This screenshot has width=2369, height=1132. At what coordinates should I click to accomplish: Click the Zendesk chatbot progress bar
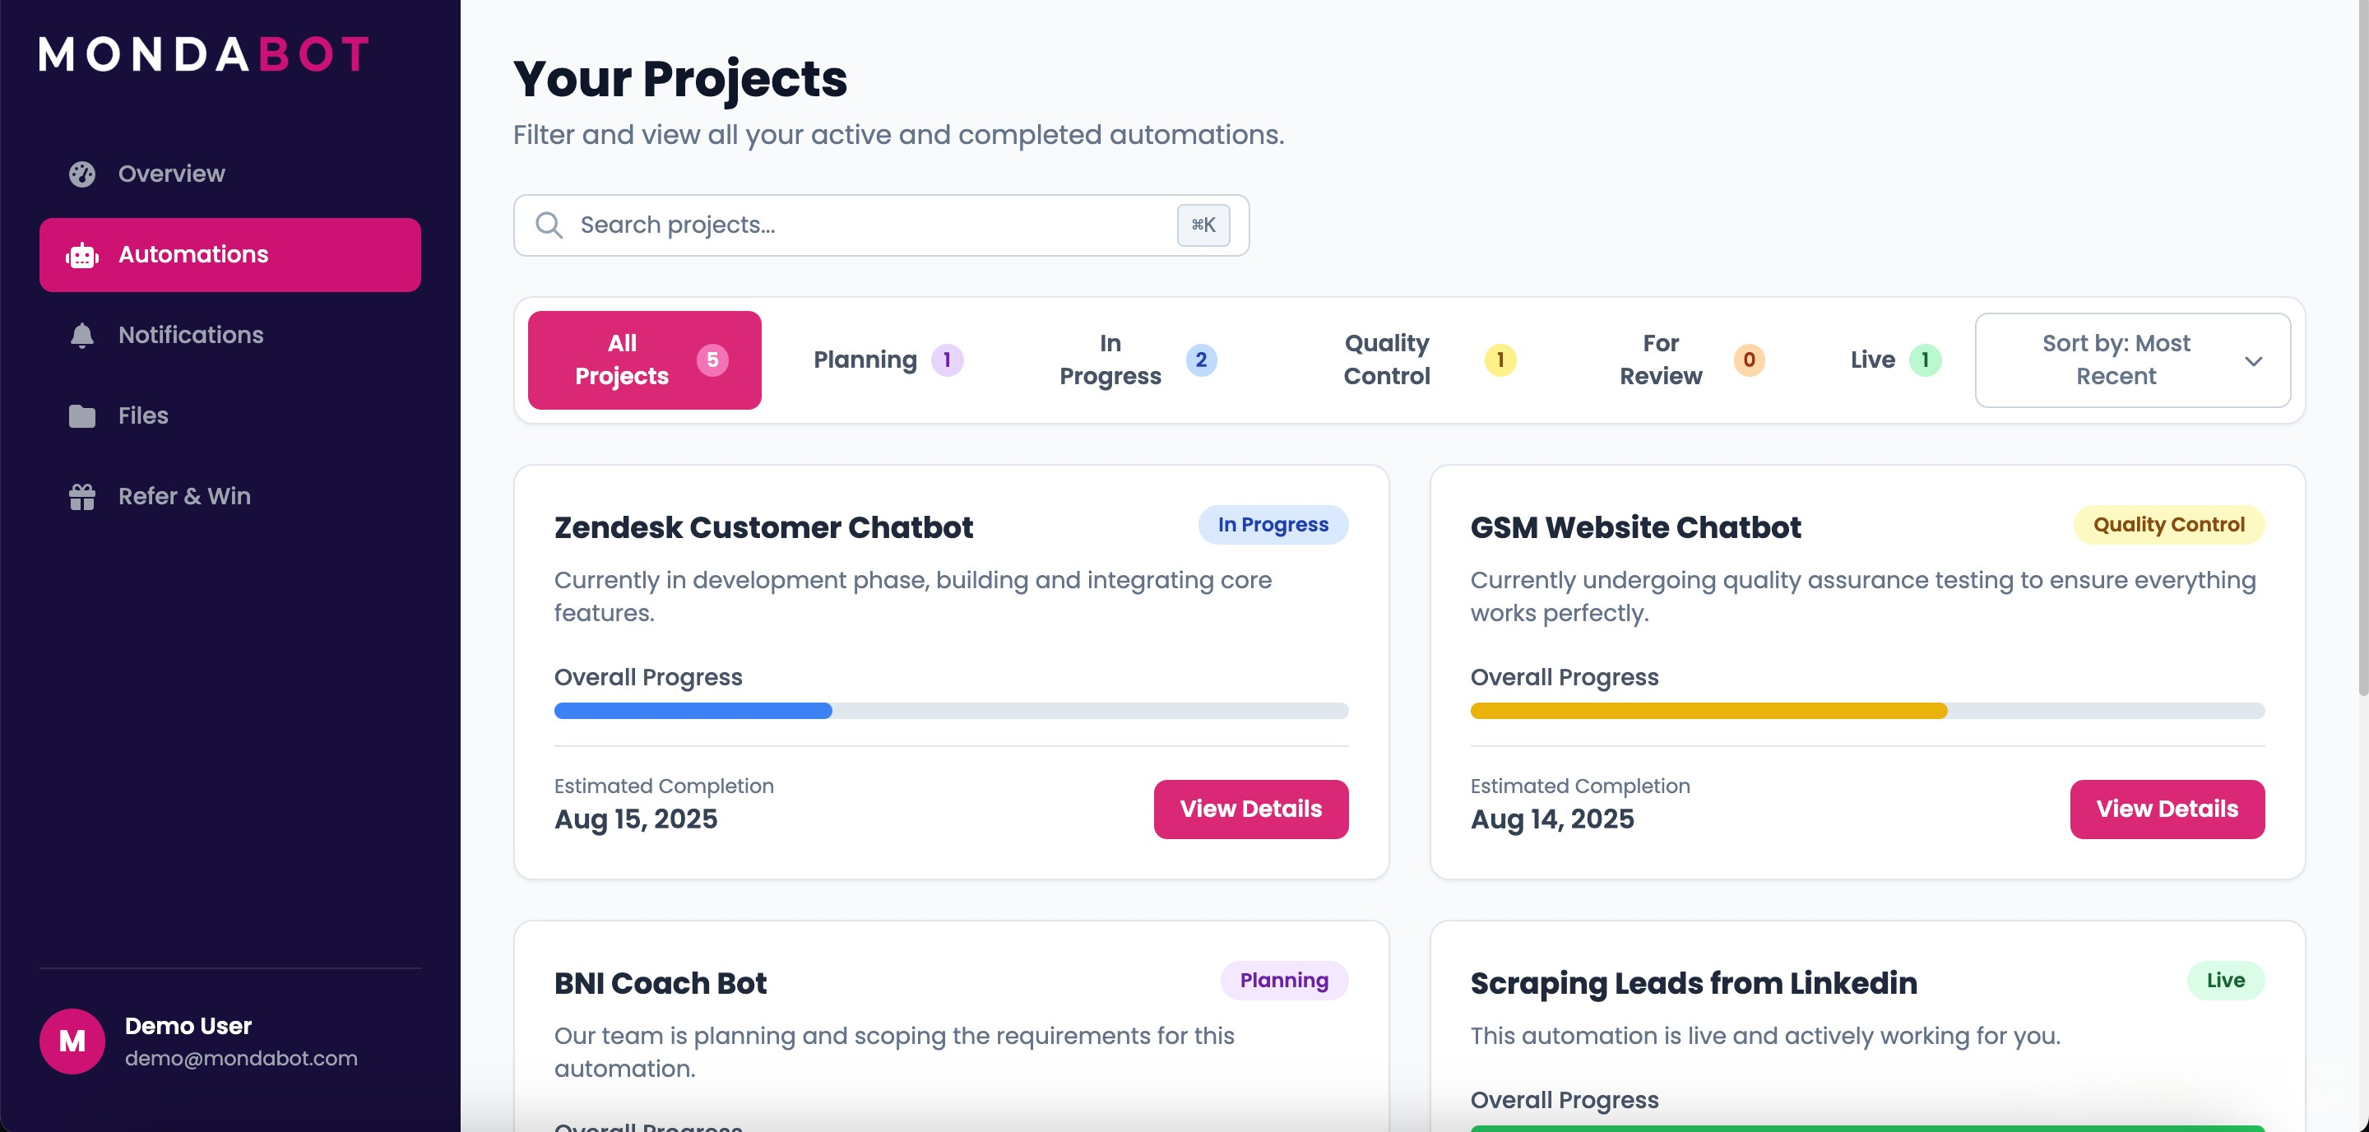(x=951, y=710)
